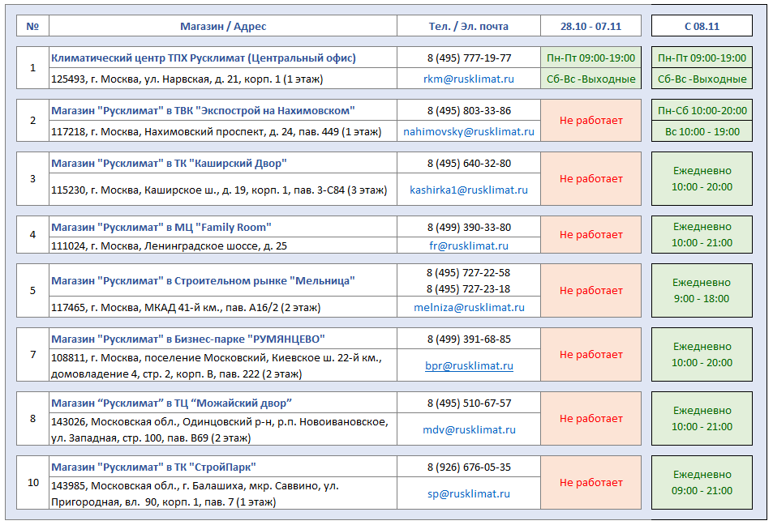Click the rkm@rusklimat.ru email link
Screen dimensions: 773x525
coord(469,79)
